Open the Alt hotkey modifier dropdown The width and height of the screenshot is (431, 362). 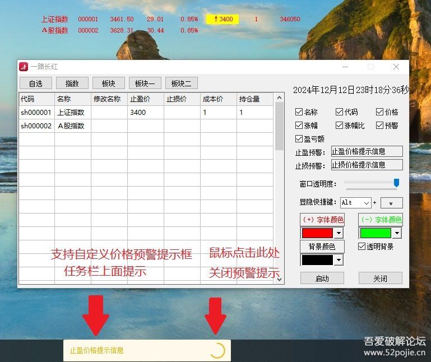pyautogui.click(x=367, y=203)
